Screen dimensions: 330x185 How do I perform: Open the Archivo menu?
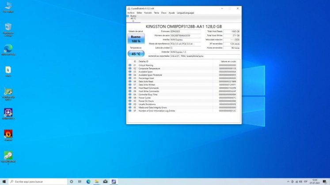pyautogui.click(x=131, y=13)
